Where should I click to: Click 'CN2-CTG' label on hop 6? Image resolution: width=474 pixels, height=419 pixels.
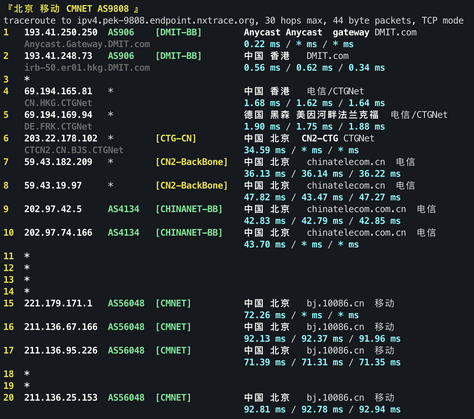tap(320, 138)
